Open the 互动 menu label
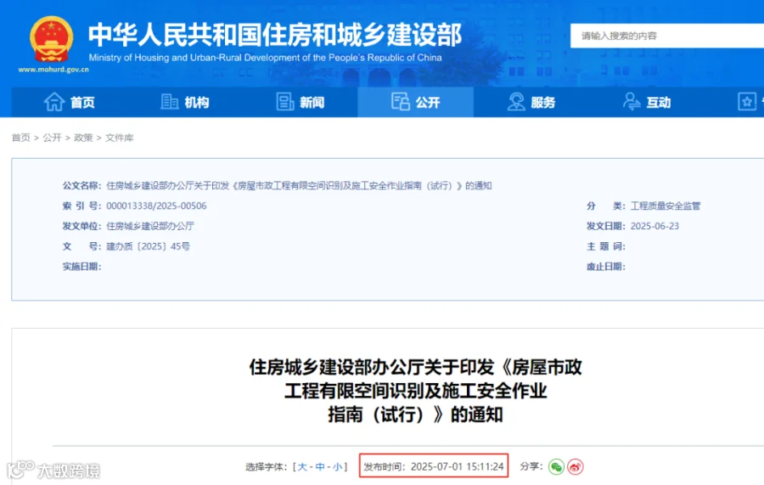This screenshot has width=764, height=485. coord(658,103)
